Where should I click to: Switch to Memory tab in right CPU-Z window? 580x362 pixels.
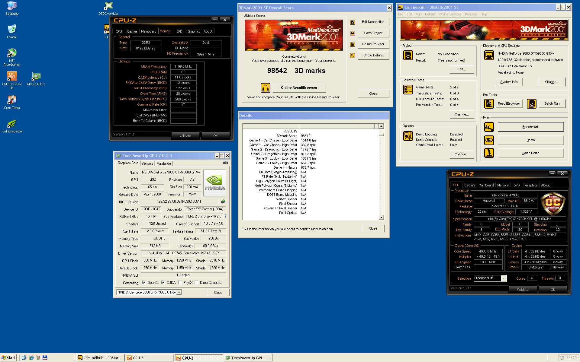503,185
